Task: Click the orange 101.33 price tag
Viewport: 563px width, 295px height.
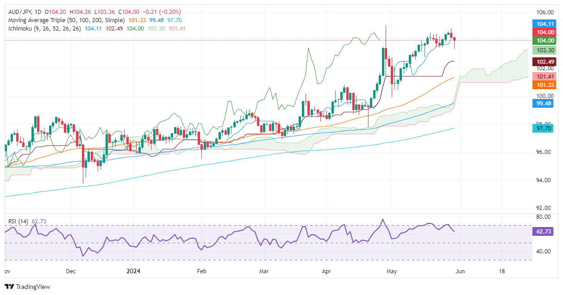Action: (x=544, y=85)
